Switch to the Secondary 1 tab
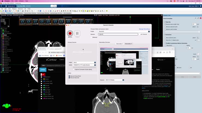This screenshot has height=113, width=202. click(x=120, y=44)
